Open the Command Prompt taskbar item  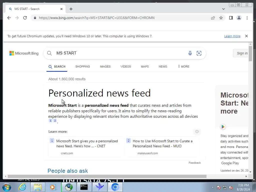pos(84,187)
